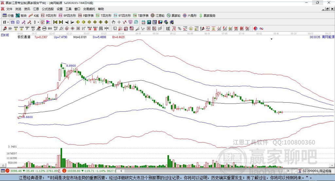Select the pencil drawing tool icon

pyautogui.click(x=5, y=29)
